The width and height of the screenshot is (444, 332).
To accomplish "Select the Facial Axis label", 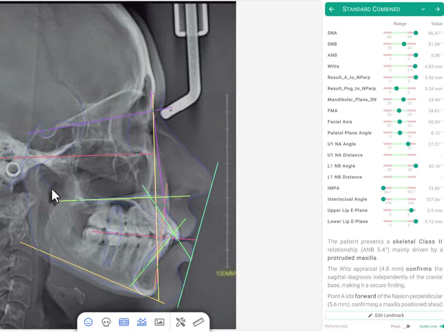I will [340, 122].
